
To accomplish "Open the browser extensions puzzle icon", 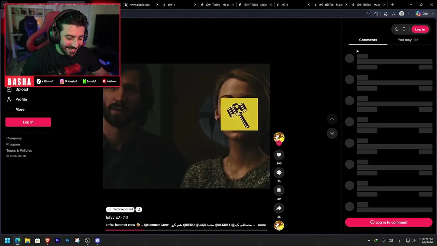I will click(x=376, y=14).
